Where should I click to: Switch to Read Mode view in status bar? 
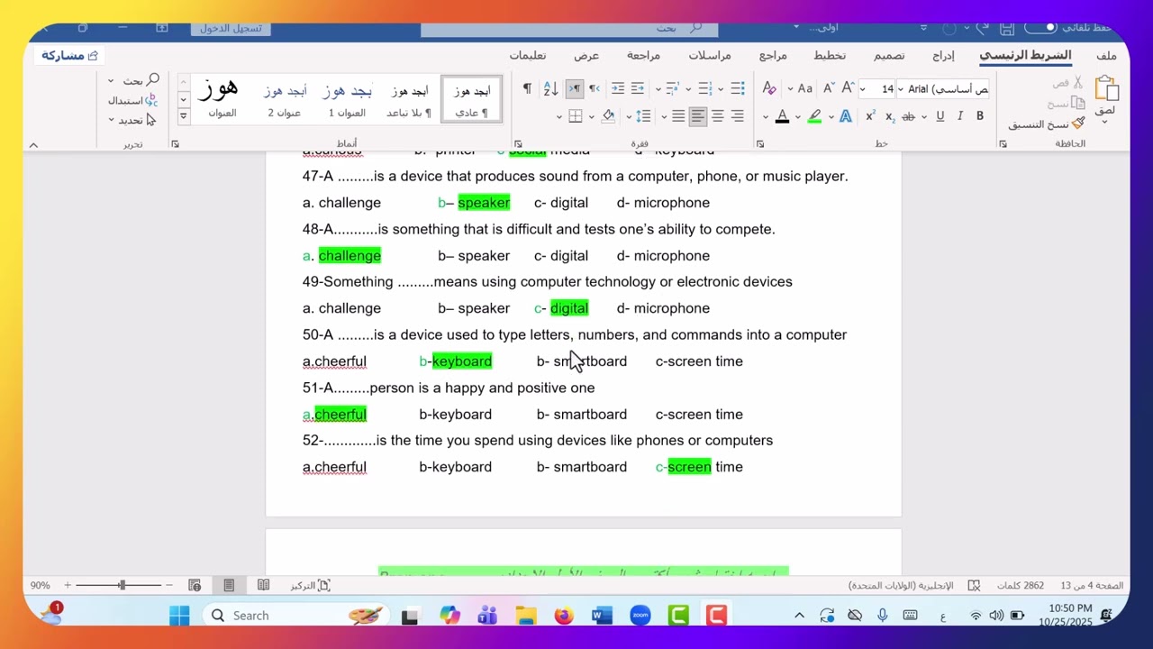[263, 586]
